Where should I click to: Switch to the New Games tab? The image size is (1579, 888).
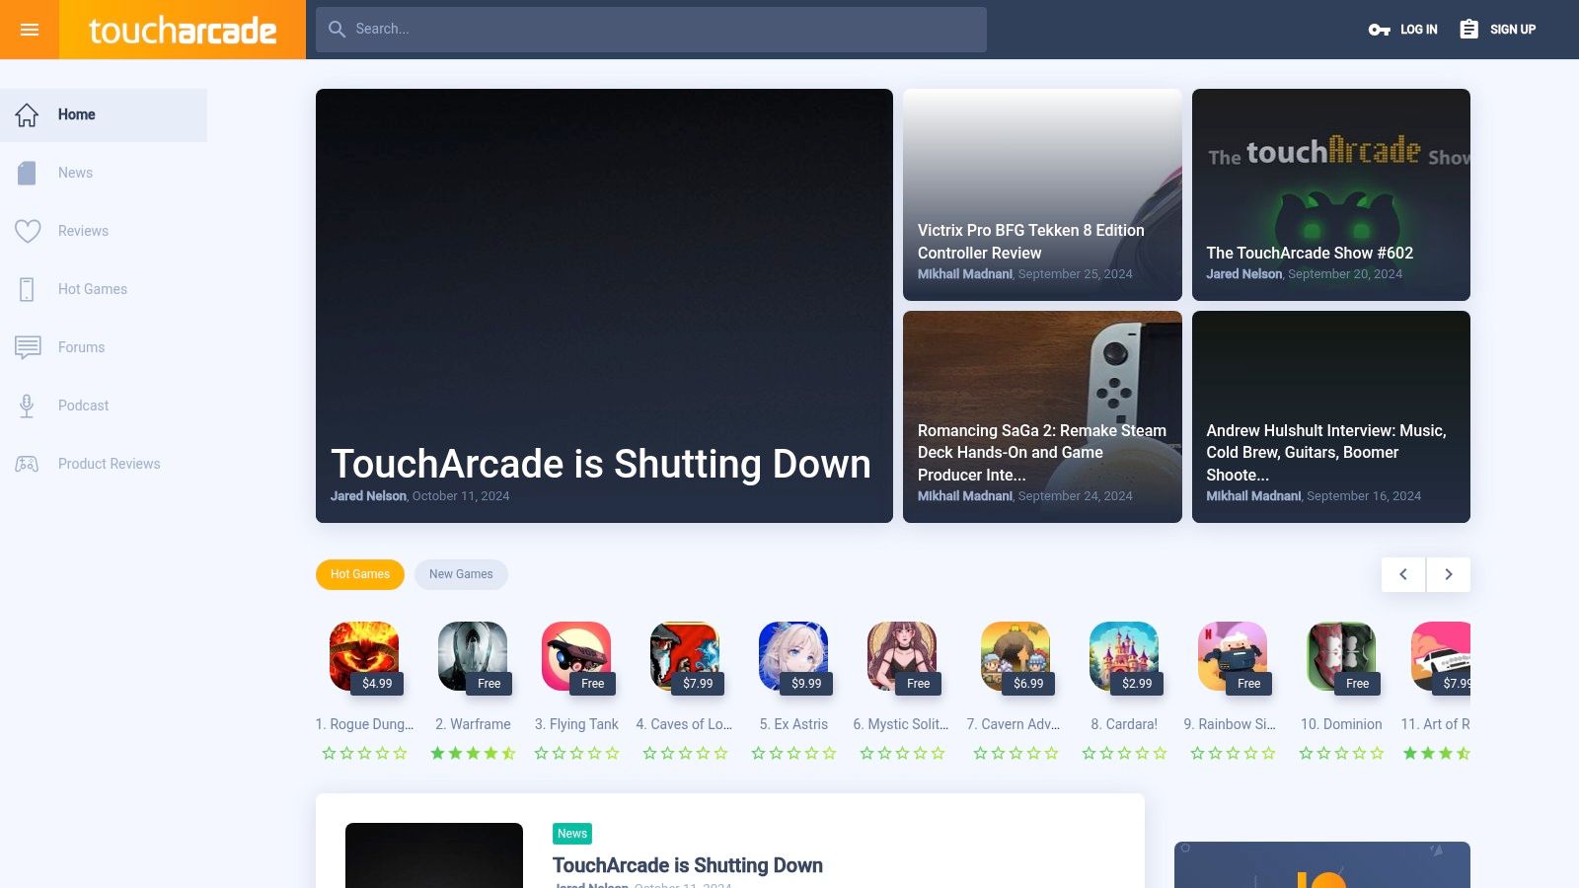461,574
